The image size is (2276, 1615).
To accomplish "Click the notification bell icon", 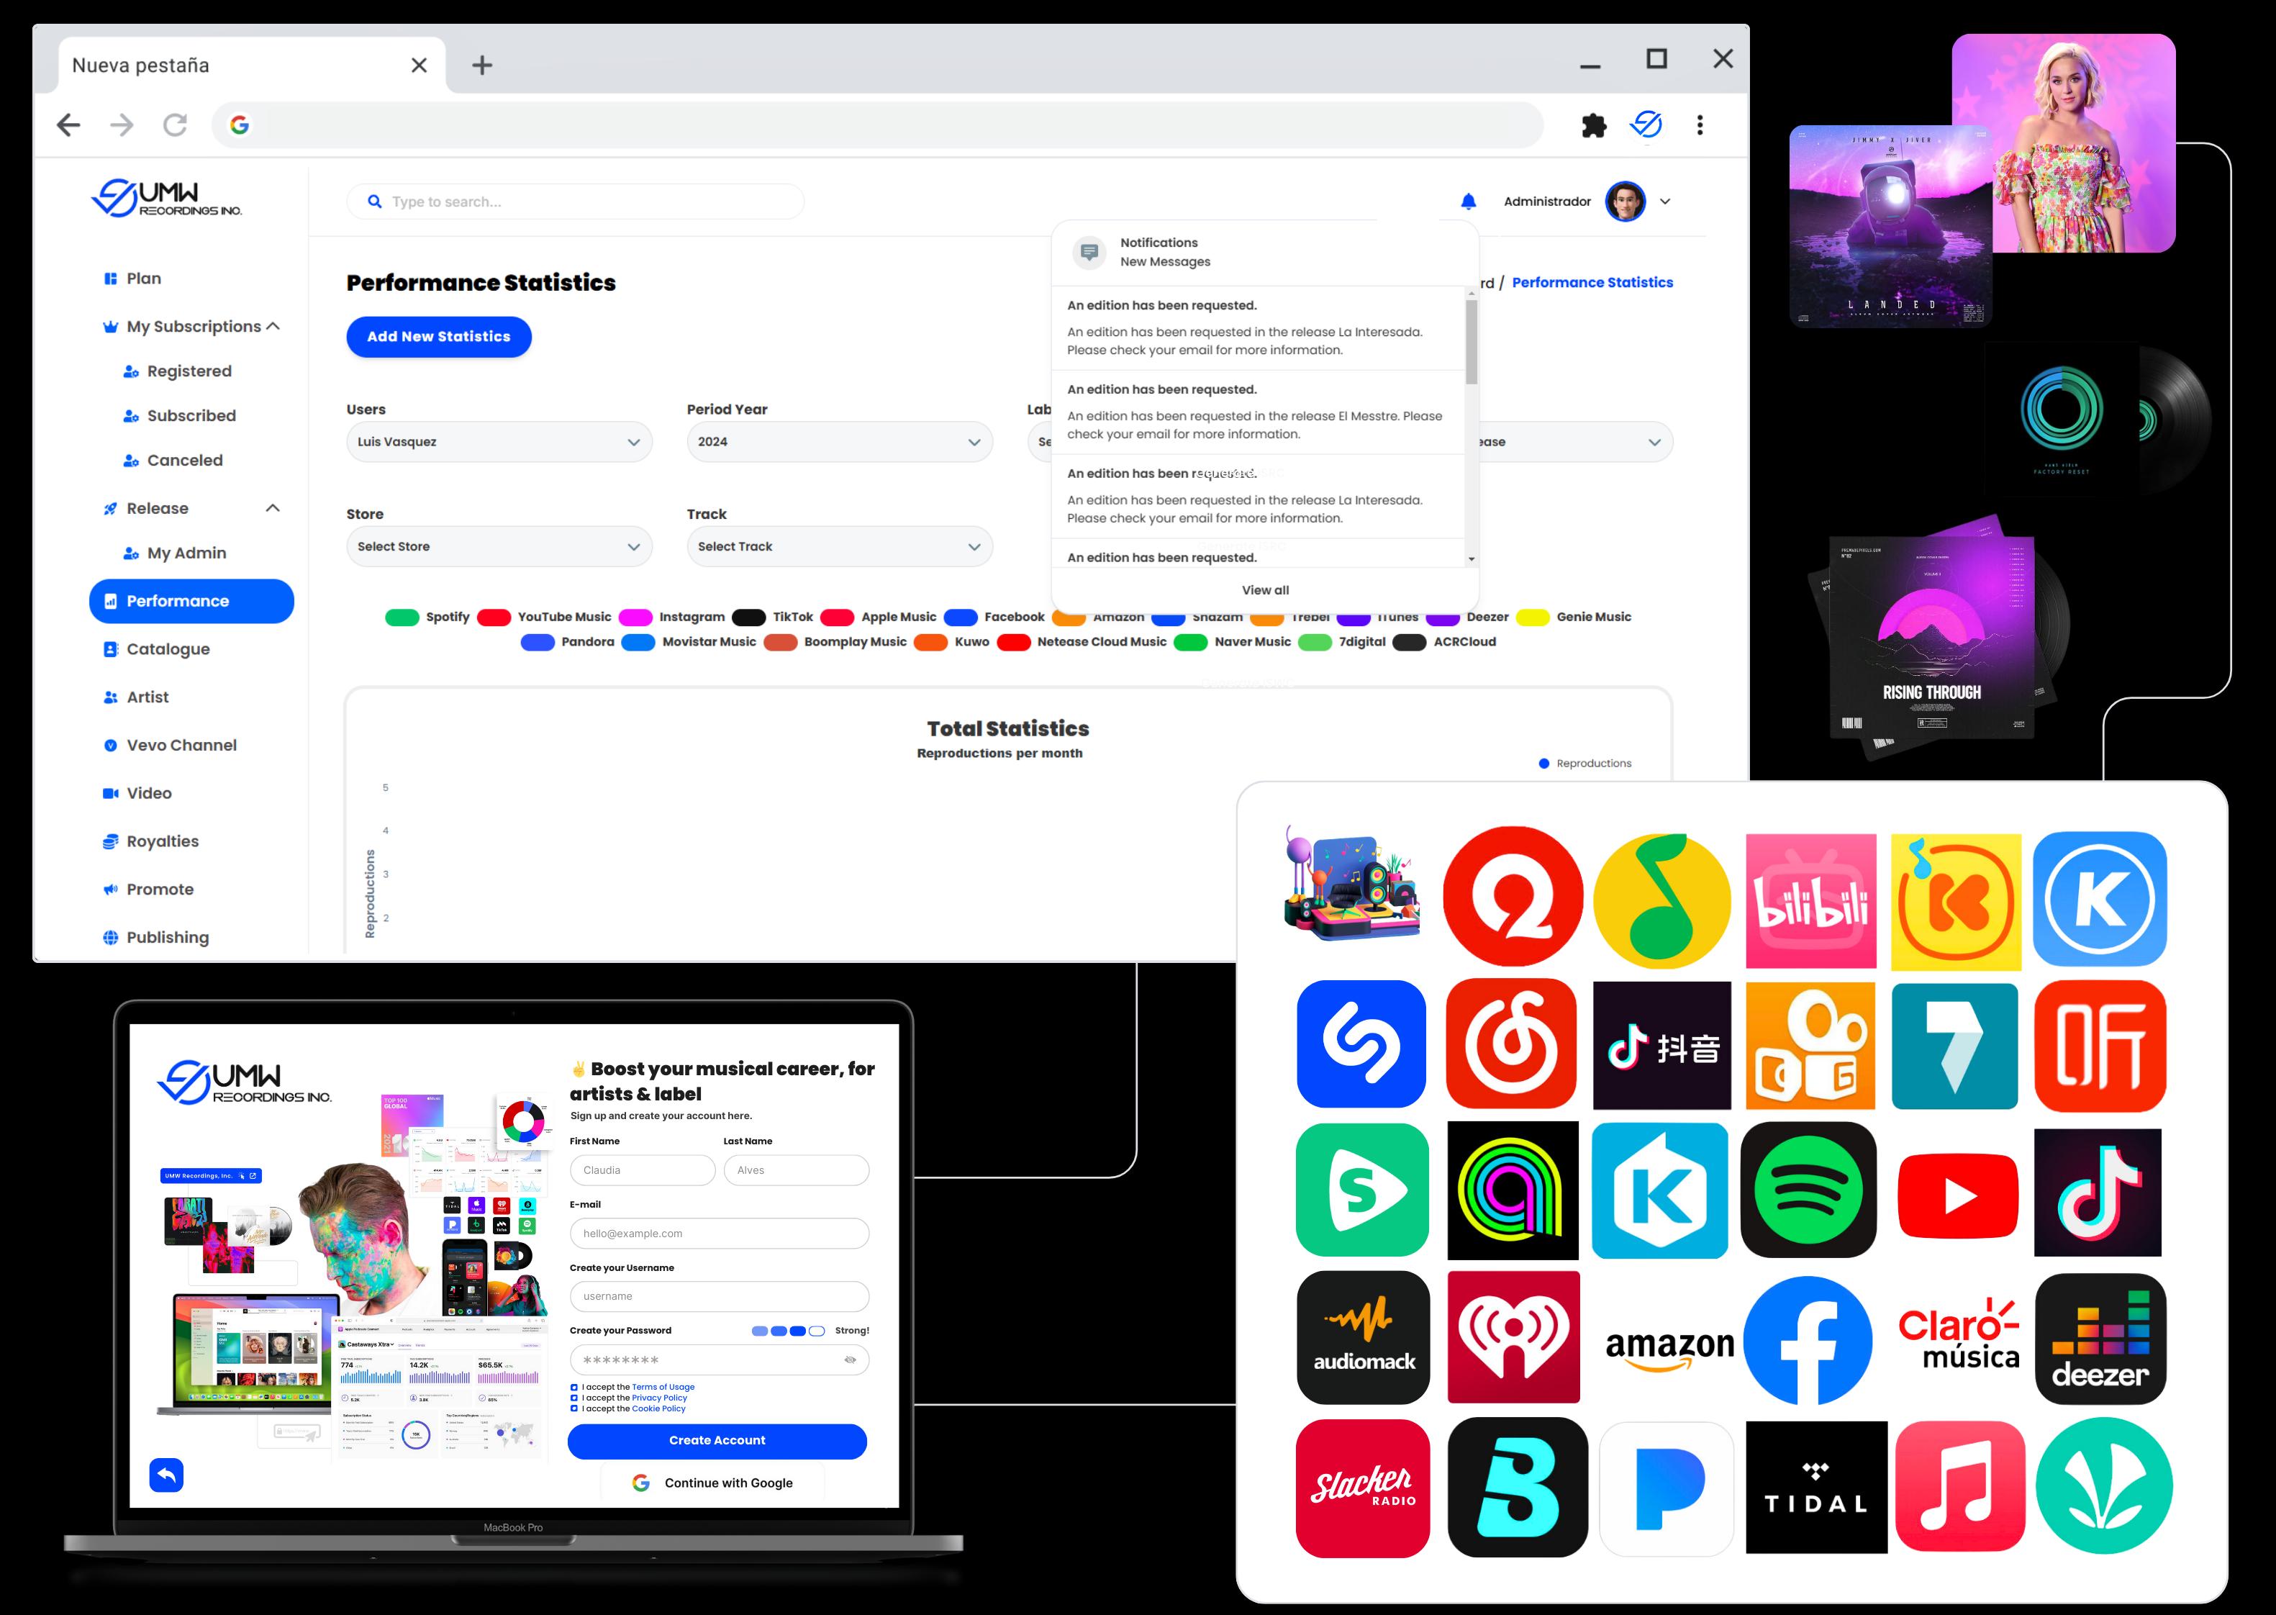I will click(x=1468, y=201).
